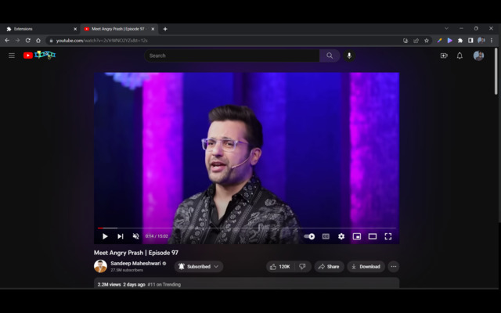Viewport: 501px width, 313px height.
Task: Open a new browser tab
Action: point(165,29)
